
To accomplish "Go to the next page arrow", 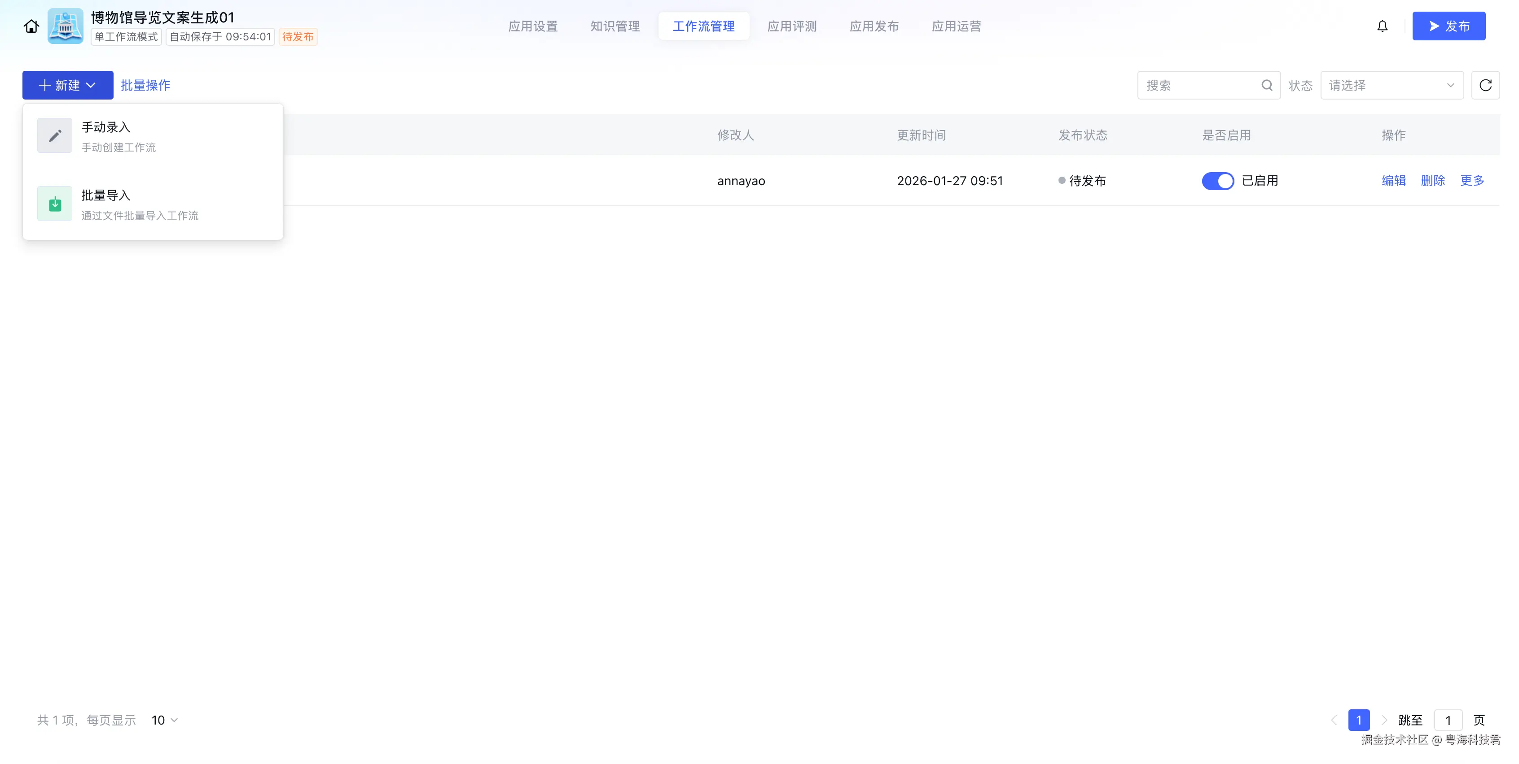I will [1384, 720].
